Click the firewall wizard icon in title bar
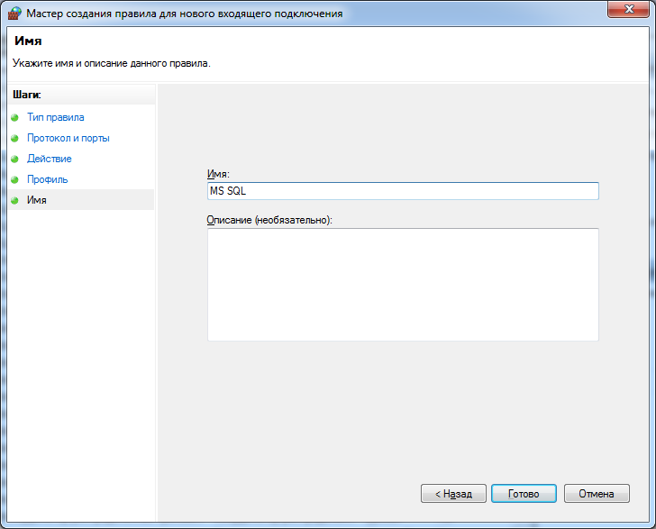656x529 pixels. click(x=14, y=14)
